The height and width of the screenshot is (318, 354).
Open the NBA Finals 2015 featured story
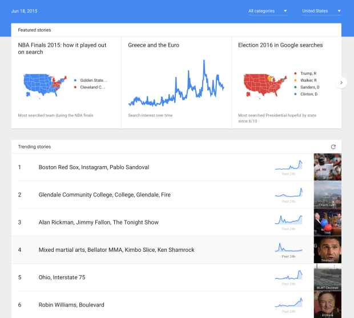62,49
